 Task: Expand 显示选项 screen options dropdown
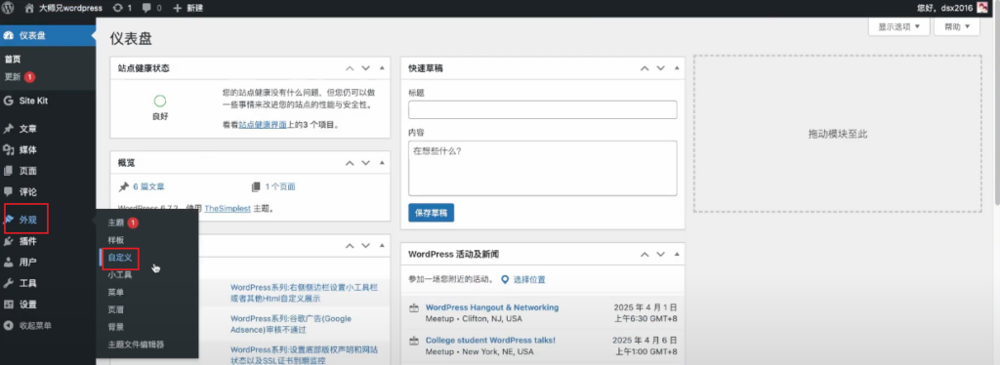pos(898,26)
